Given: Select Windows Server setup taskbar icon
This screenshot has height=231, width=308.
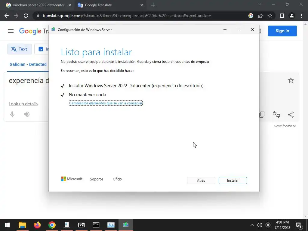Looking at the screenshot, I should (126, 225).
